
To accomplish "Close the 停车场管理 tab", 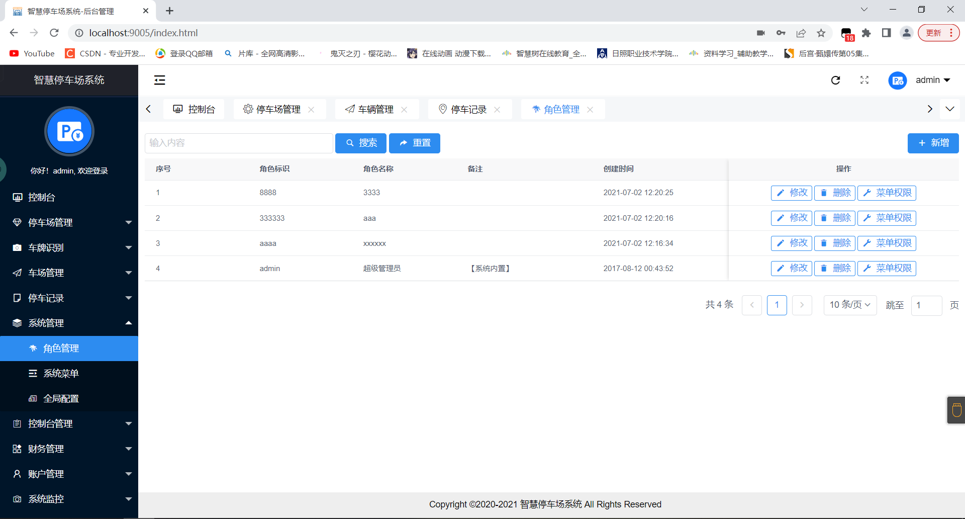I will (x=311, y=110).
